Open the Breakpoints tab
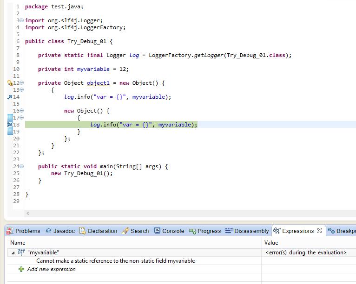The width and height of the screenshot is (356, 284). click(x=342, y=231)
